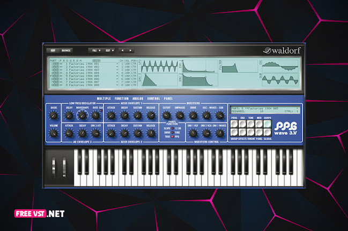Image resolution: width=348 pixels, height=231 pixels.
Task: Click ADSR Envelope 1 Decay knob
Action: pos(124,115)
